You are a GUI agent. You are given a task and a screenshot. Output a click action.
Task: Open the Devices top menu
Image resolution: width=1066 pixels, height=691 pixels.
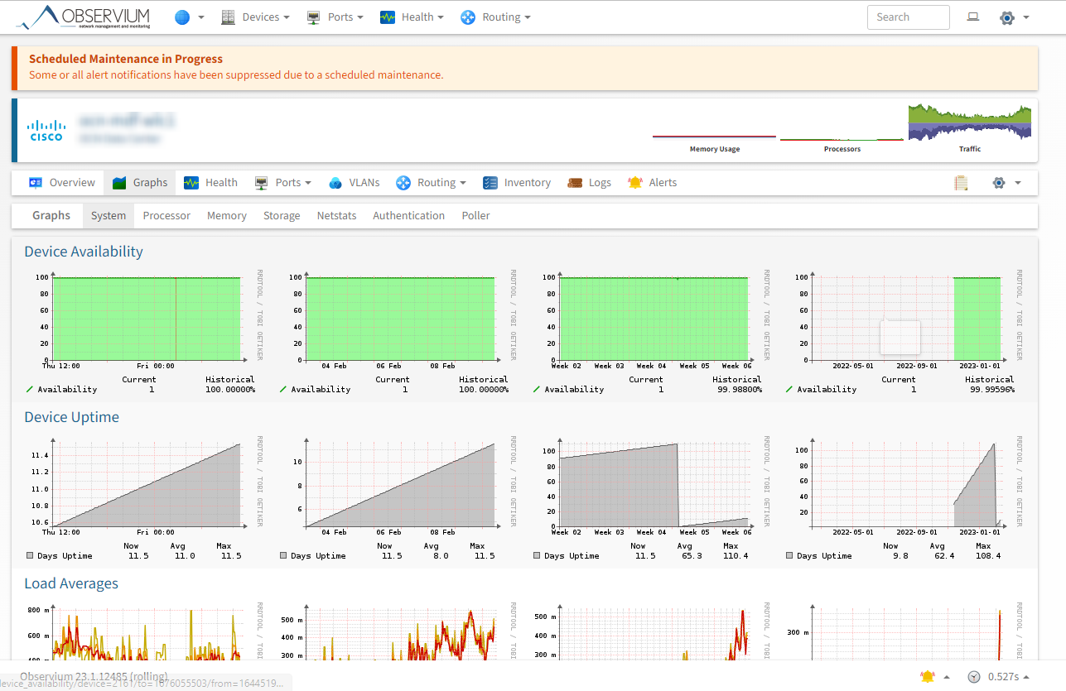[x=255, y=17]
